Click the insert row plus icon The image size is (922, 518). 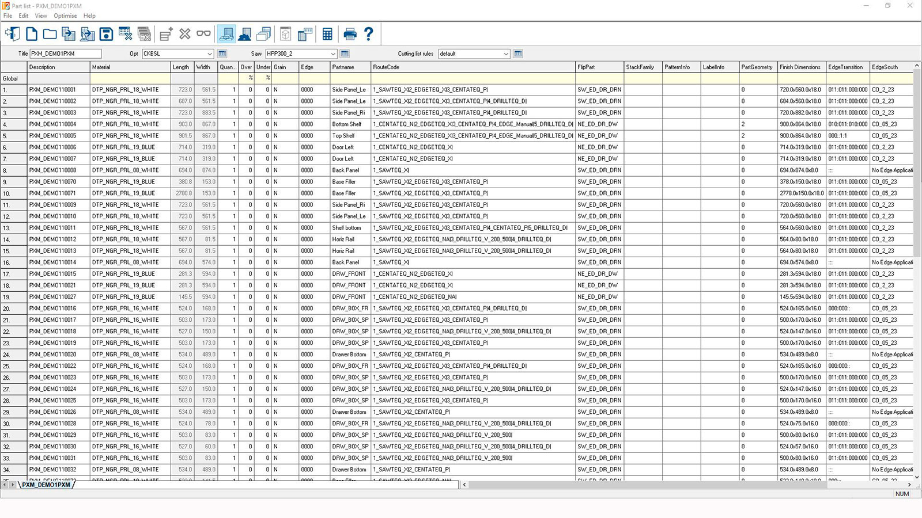tap(166, 34)
